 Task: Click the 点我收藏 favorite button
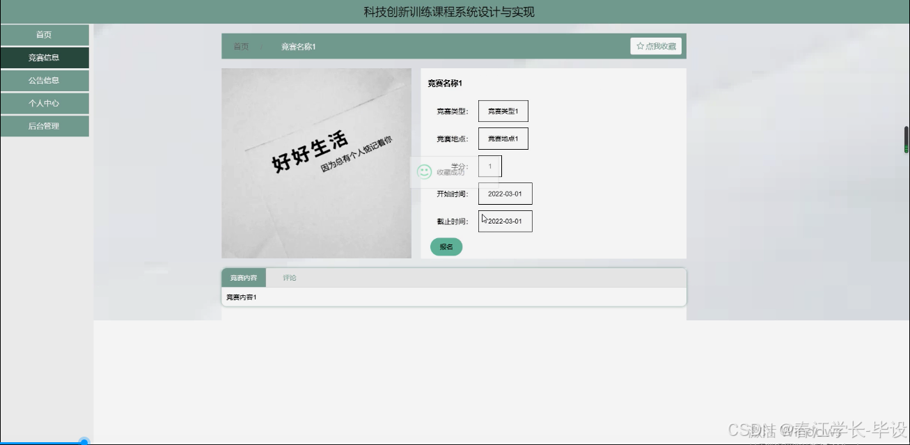coord(656,46)
